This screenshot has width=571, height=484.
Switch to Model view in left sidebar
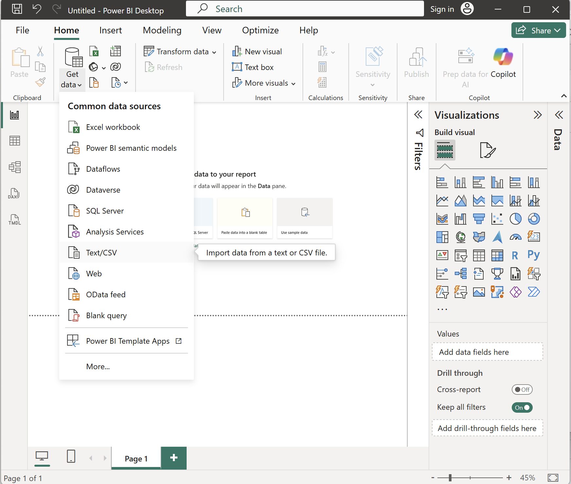pos(15,167)
